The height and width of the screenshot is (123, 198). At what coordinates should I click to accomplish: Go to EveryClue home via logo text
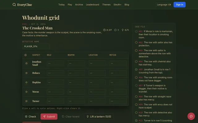25,5
